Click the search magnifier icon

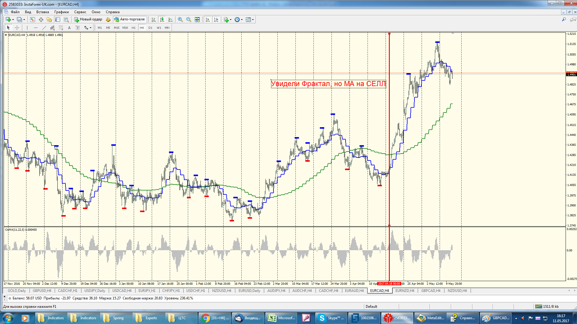click(564, 19)
